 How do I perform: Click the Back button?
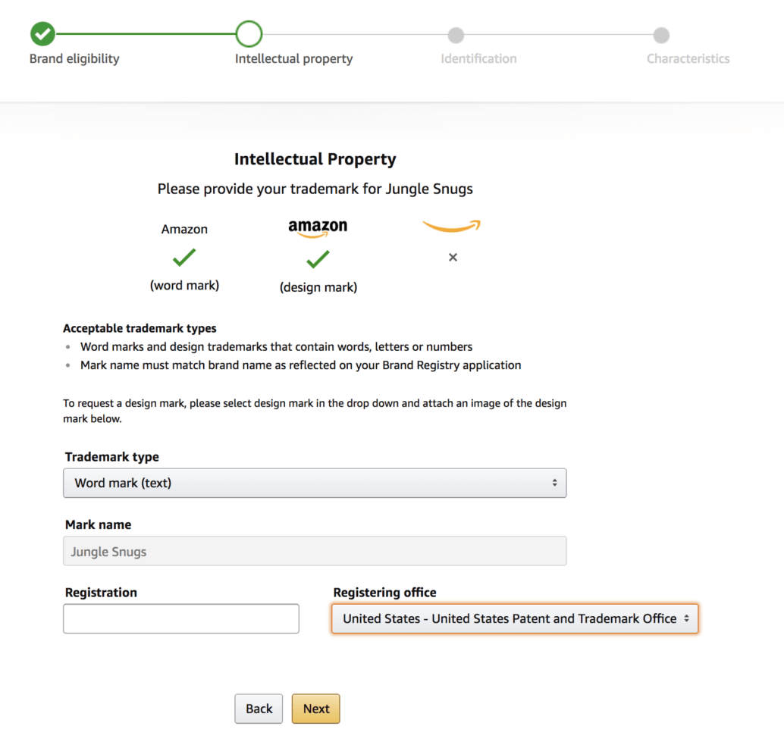(x=259, y=709)
